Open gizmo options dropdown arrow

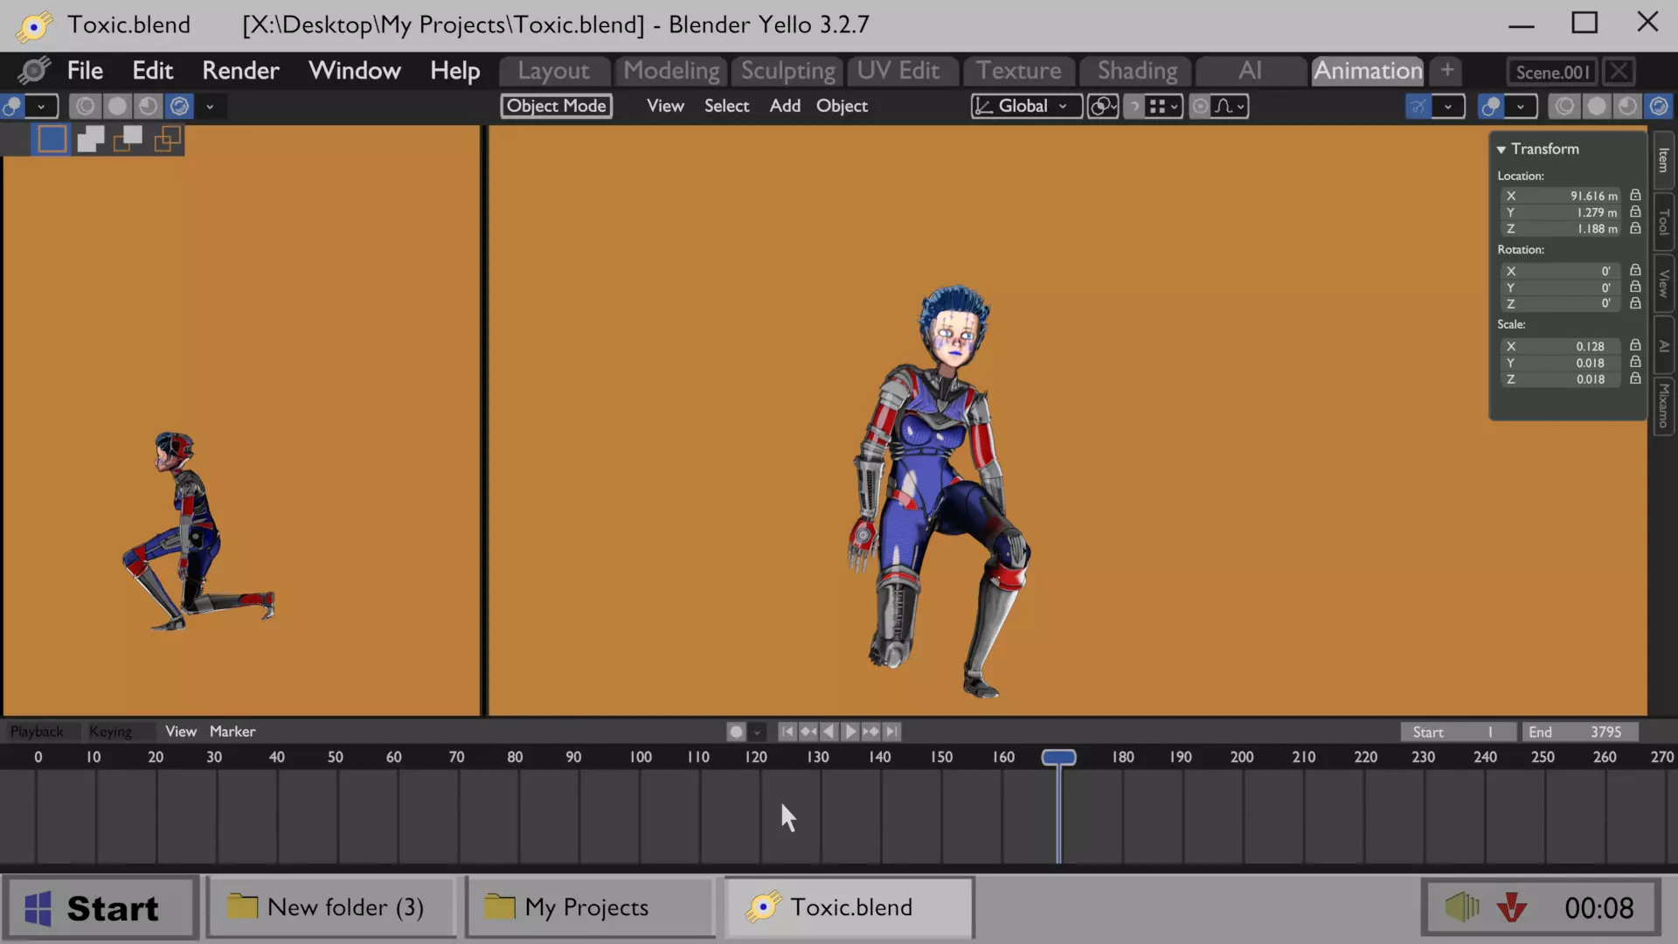tap(1448, 107)
